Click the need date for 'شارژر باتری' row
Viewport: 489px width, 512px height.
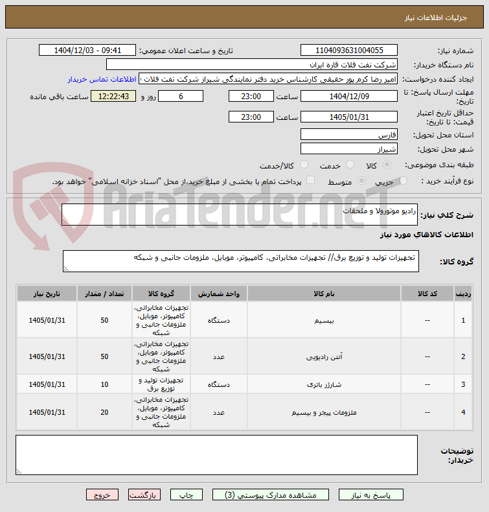click(x=47, y=384)
